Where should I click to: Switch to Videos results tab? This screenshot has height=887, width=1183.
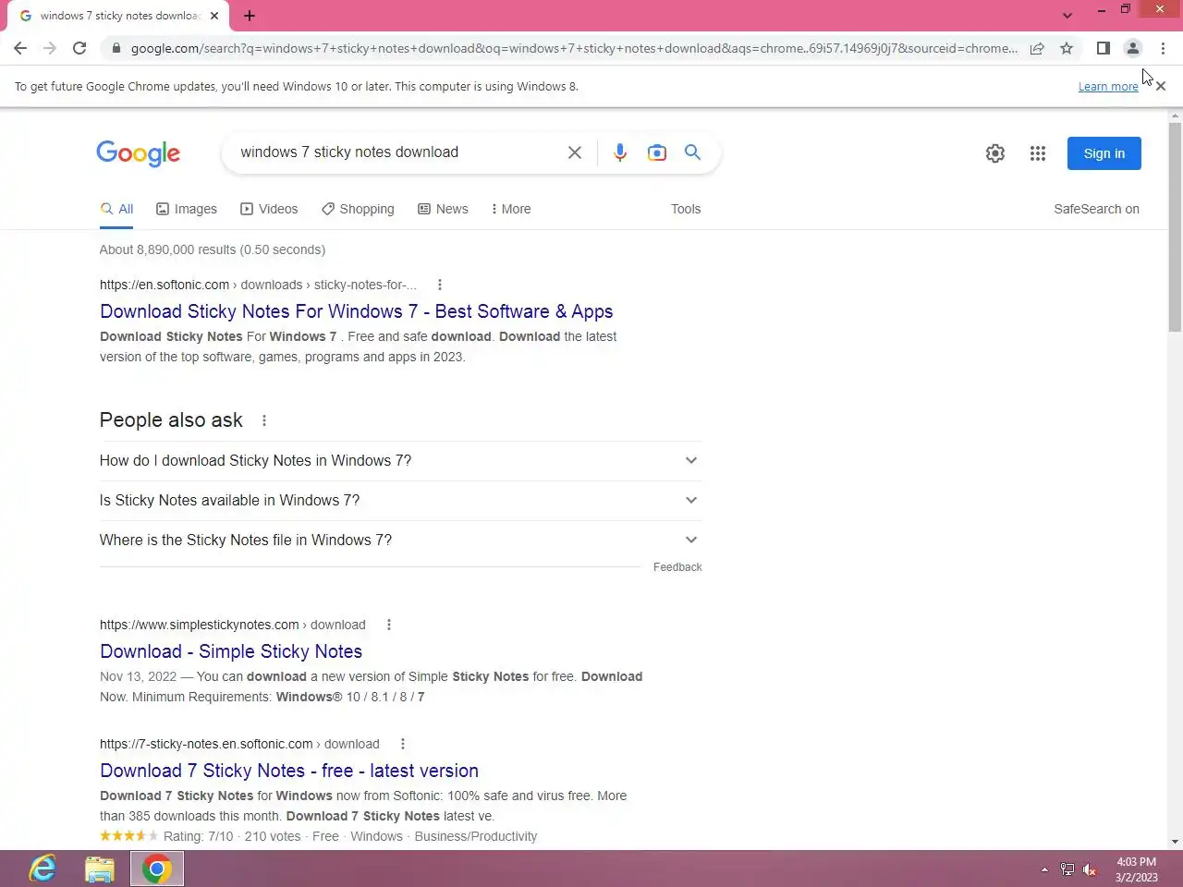coord(269,209)
